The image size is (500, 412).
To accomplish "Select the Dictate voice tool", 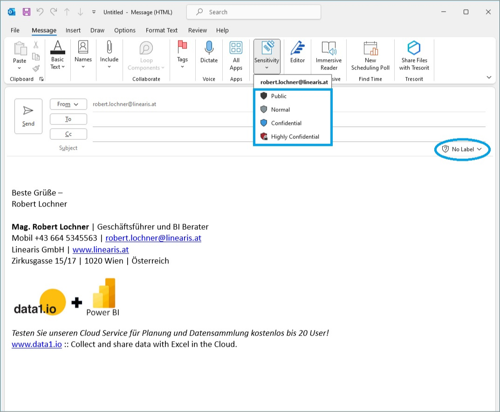I will 208,47.
